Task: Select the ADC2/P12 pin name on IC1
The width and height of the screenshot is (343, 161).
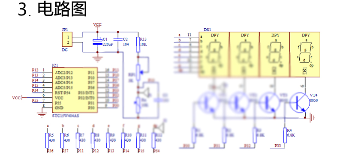Action: point(64,72)
